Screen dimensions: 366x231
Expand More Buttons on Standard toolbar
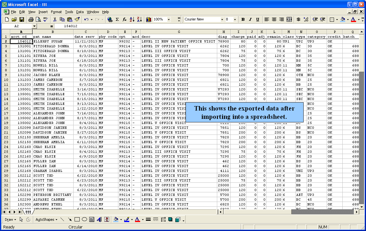coord(179,19)
